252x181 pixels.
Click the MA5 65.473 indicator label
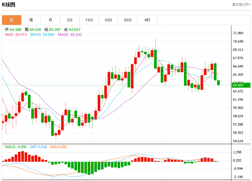point(16,35)
